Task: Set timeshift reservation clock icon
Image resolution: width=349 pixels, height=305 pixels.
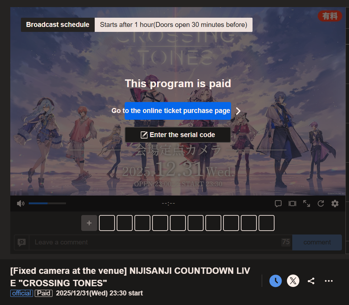Action: click(276, 281)
